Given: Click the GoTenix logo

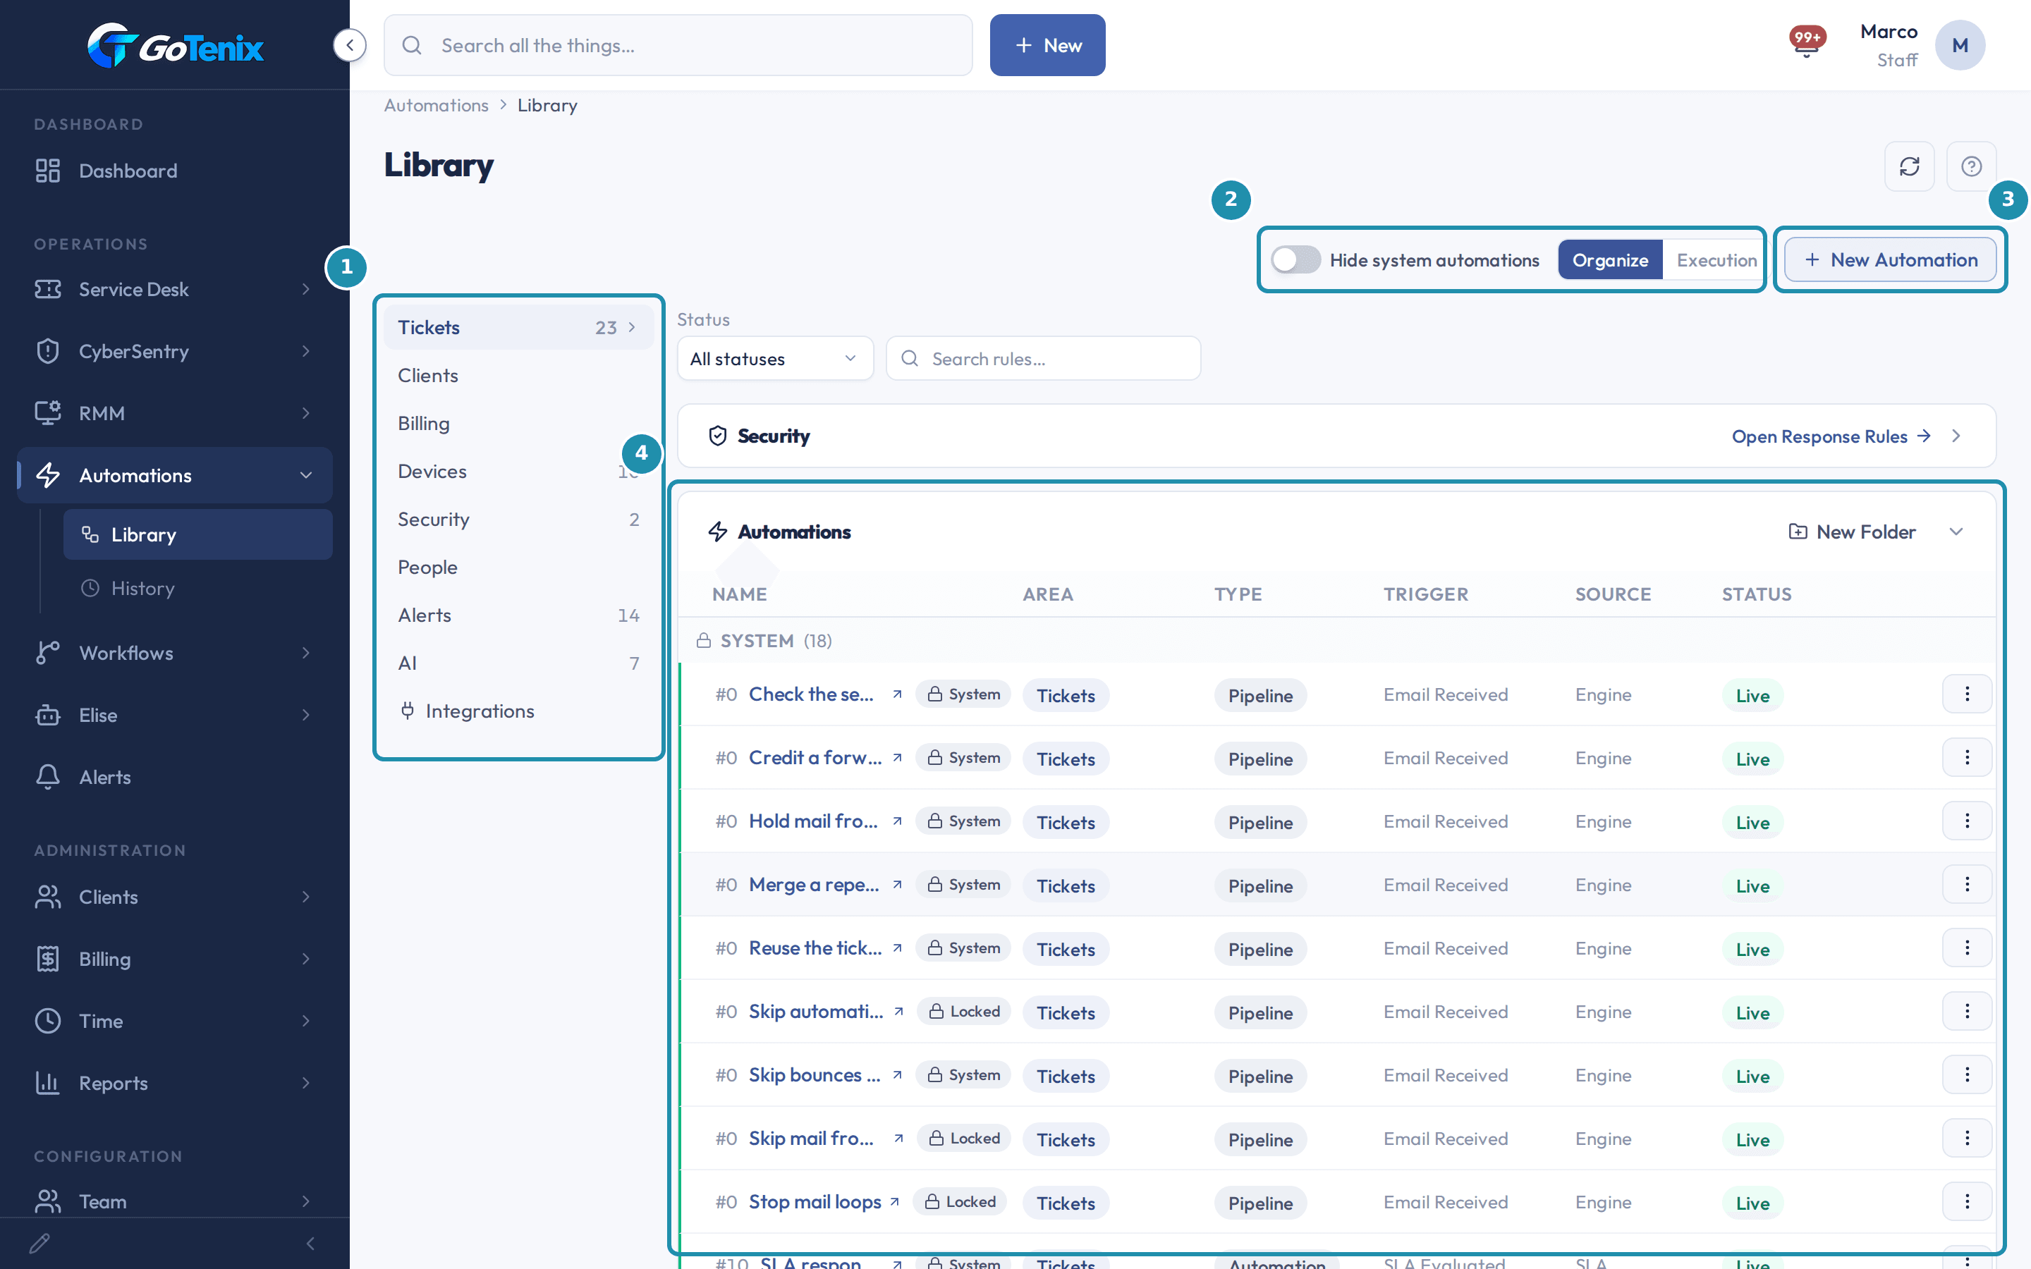Looking at the screenshot, I should point(176,45).
